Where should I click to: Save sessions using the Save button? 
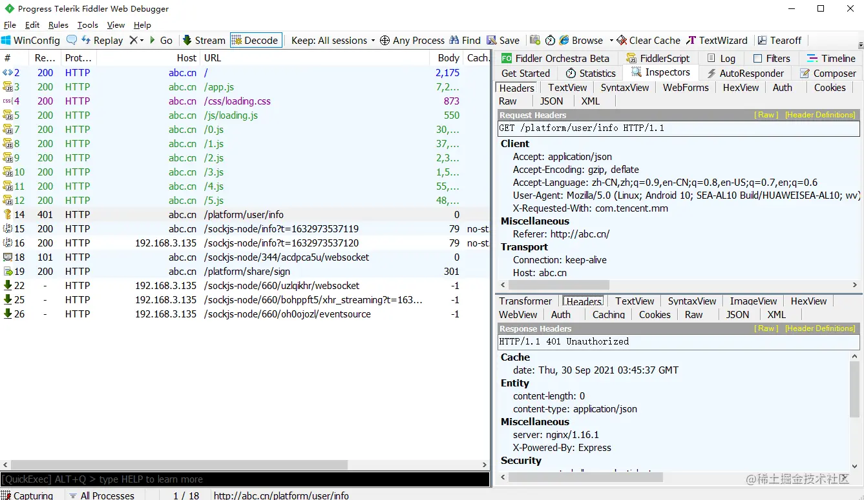point(503,40)
